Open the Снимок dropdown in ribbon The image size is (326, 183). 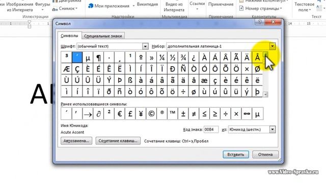[65, 9]
